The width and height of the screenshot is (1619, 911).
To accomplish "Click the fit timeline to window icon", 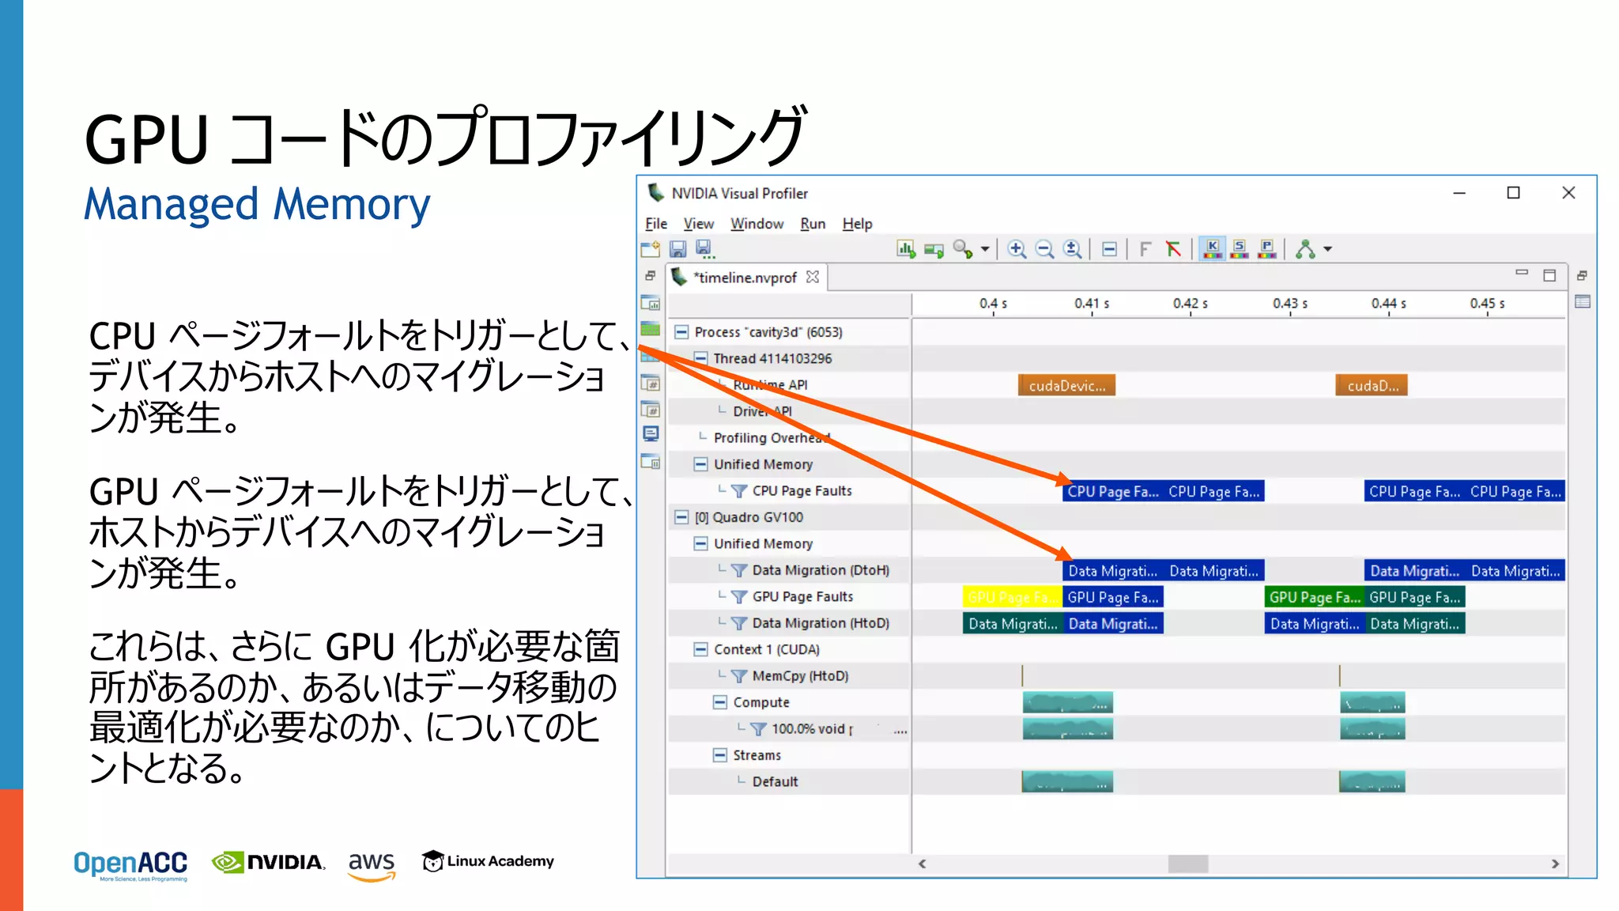I will click(1072, 249).
